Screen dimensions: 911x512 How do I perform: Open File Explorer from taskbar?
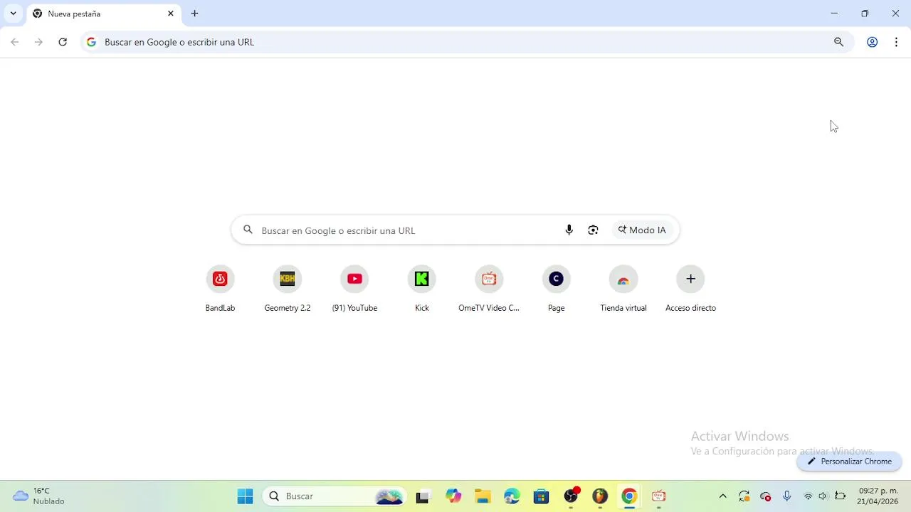coord(483,496)
